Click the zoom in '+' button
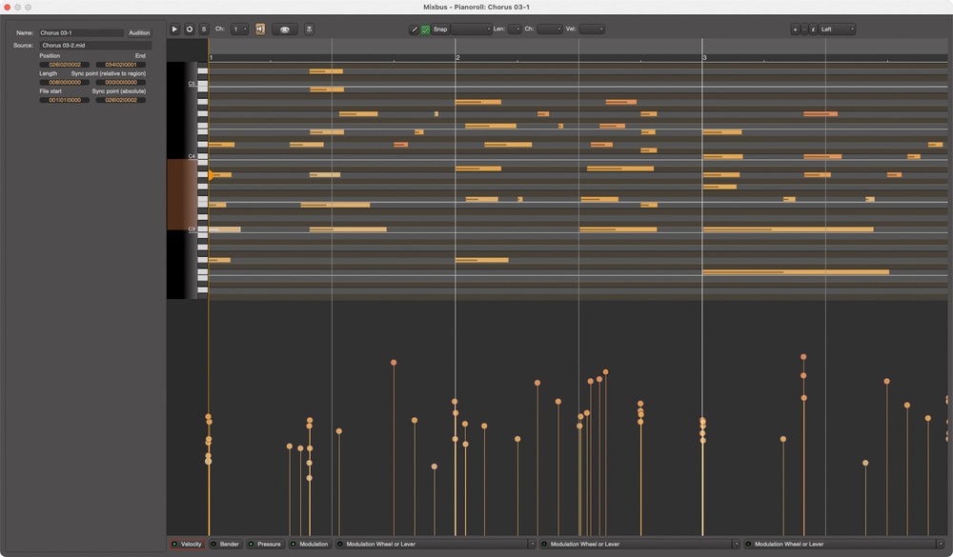 [x=796, y=29]
